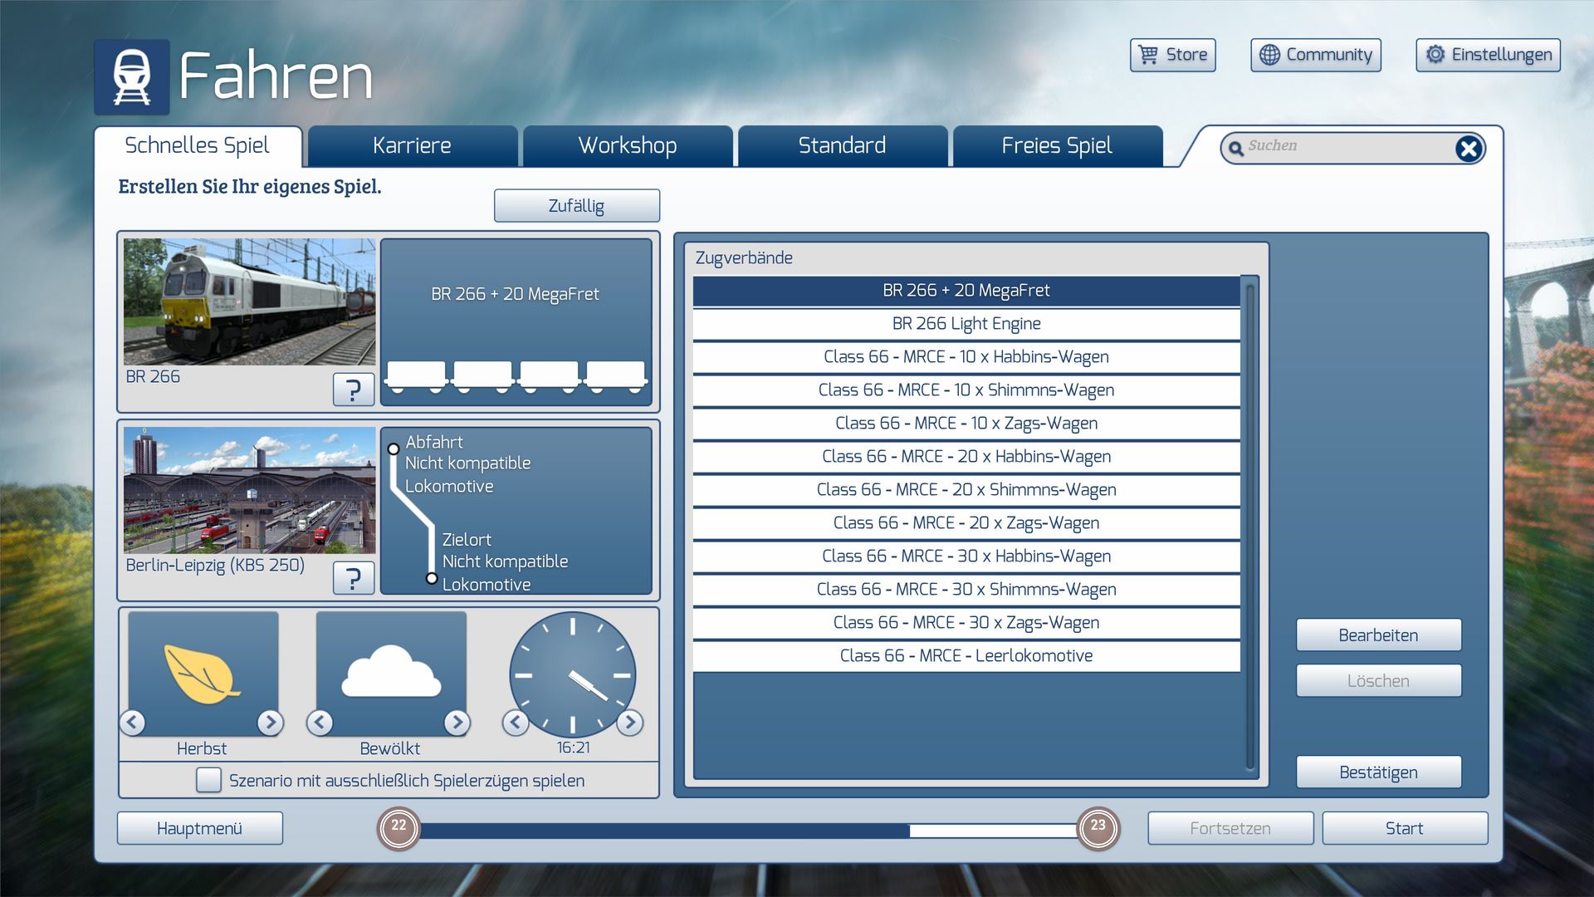Click the Bestätigen button
Screen dimensions: 1594x897
pyautogui.click(x=1378, y=772)
